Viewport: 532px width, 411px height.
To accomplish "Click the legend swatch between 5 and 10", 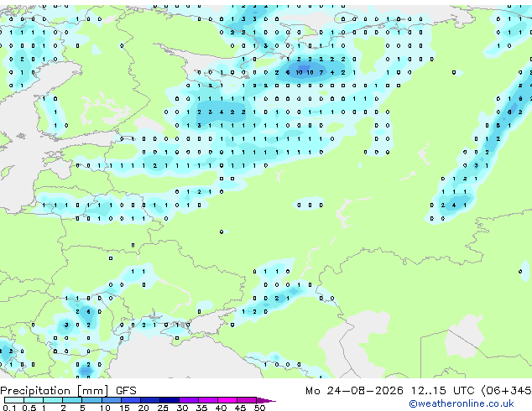I will click(x=92, y=400).
